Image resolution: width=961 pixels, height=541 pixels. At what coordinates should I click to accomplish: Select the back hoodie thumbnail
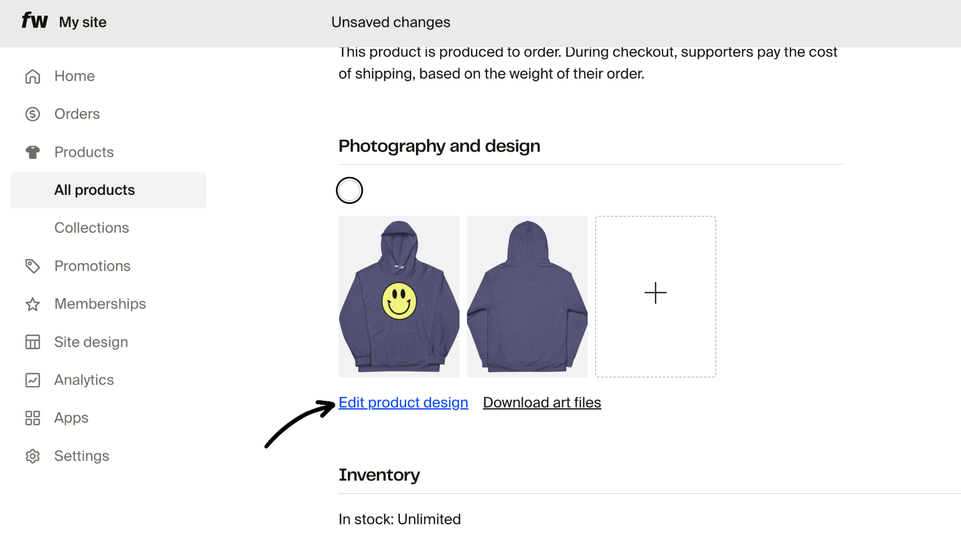pos(527,296)
